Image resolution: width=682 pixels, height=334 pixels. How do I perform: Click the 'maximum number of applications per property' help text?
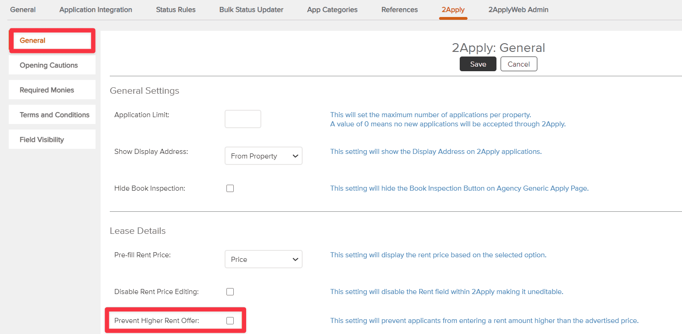430,114
